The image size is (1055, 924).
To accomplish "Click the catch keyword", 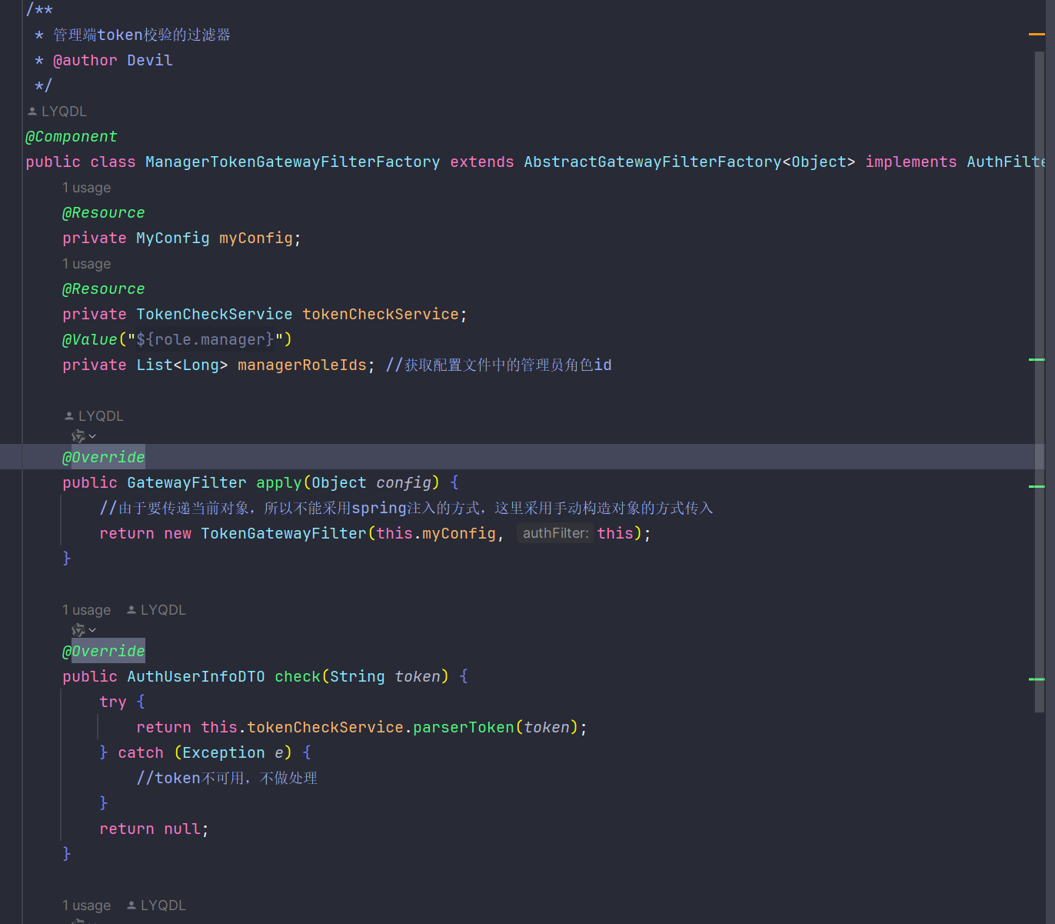I will pos(141,753).
